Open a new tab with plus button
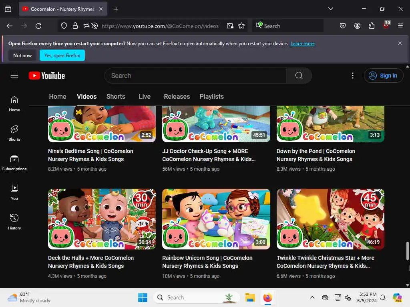This screenshot has width=410, height=307. [116, 9]
